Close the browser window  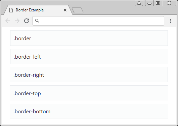(x=169, y=3)
